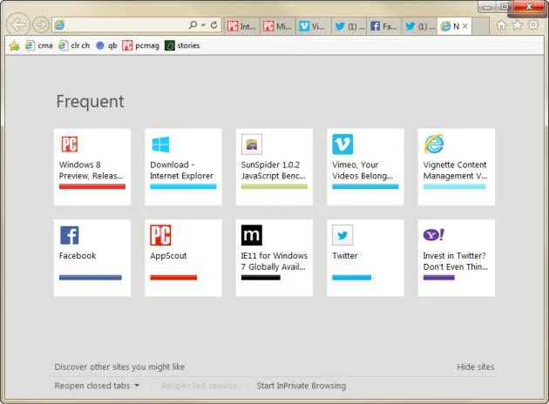Open the Twitter frequent site tile
This screenshot has height=404, width=549.
[365, 257]
